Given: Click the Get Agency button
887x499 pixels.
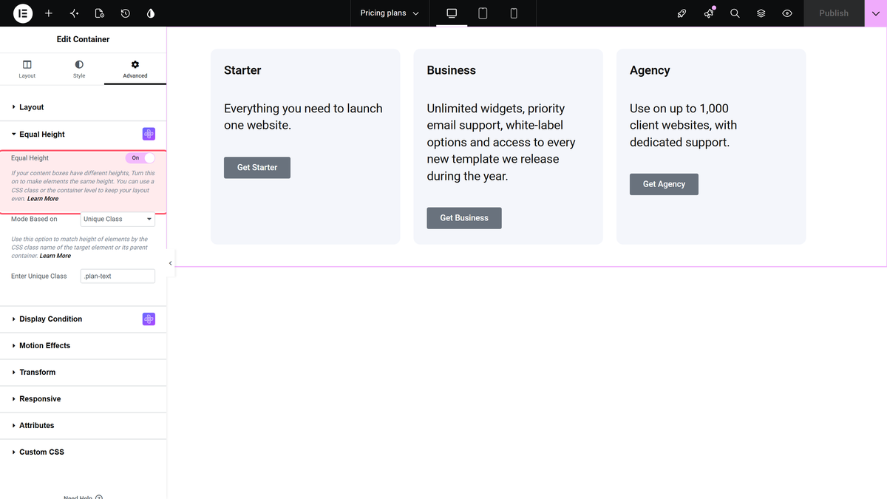Looking at the screenshot, I should click(664, 184).
